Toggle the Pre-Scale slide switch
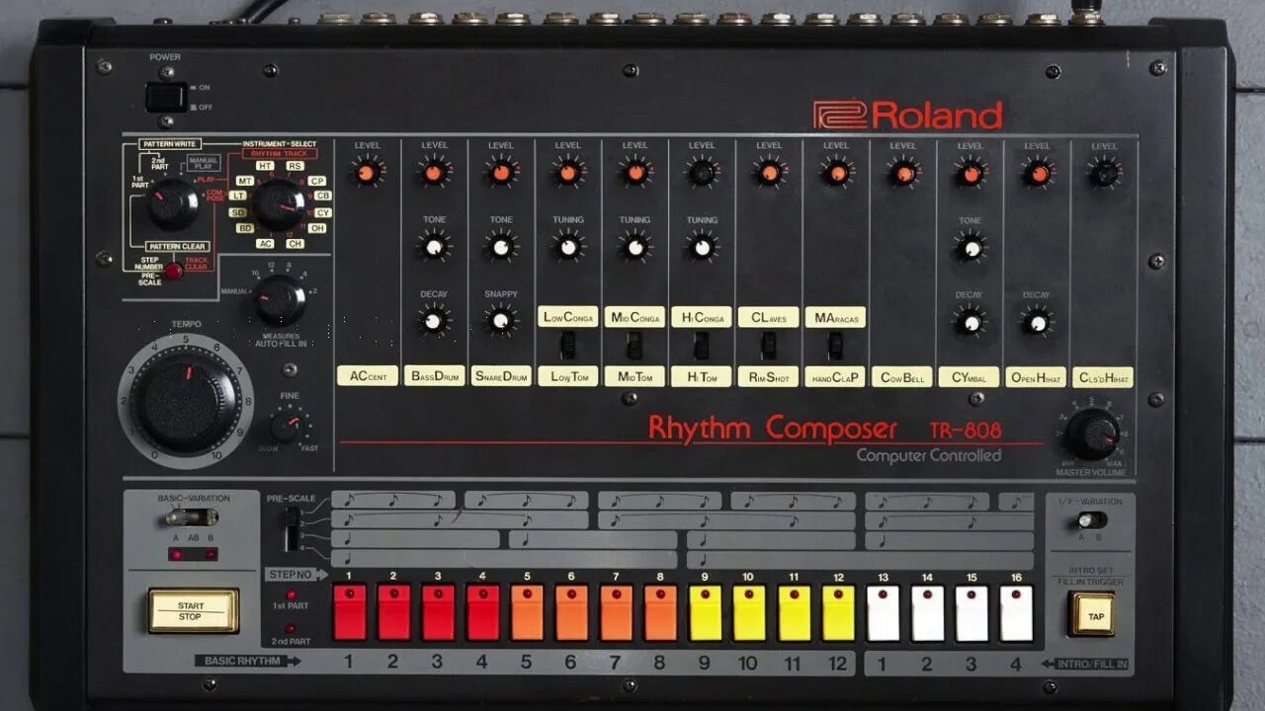The width and height of the screenshot is (1265, 711). (290, 529)
